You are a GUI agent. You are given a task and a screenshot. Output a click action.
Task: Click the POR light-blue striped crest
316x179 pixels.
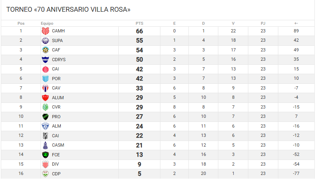pos(45,79)
